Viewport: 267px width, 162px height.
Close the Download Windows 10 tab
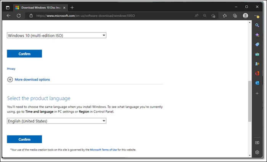[x=64, y=8]
